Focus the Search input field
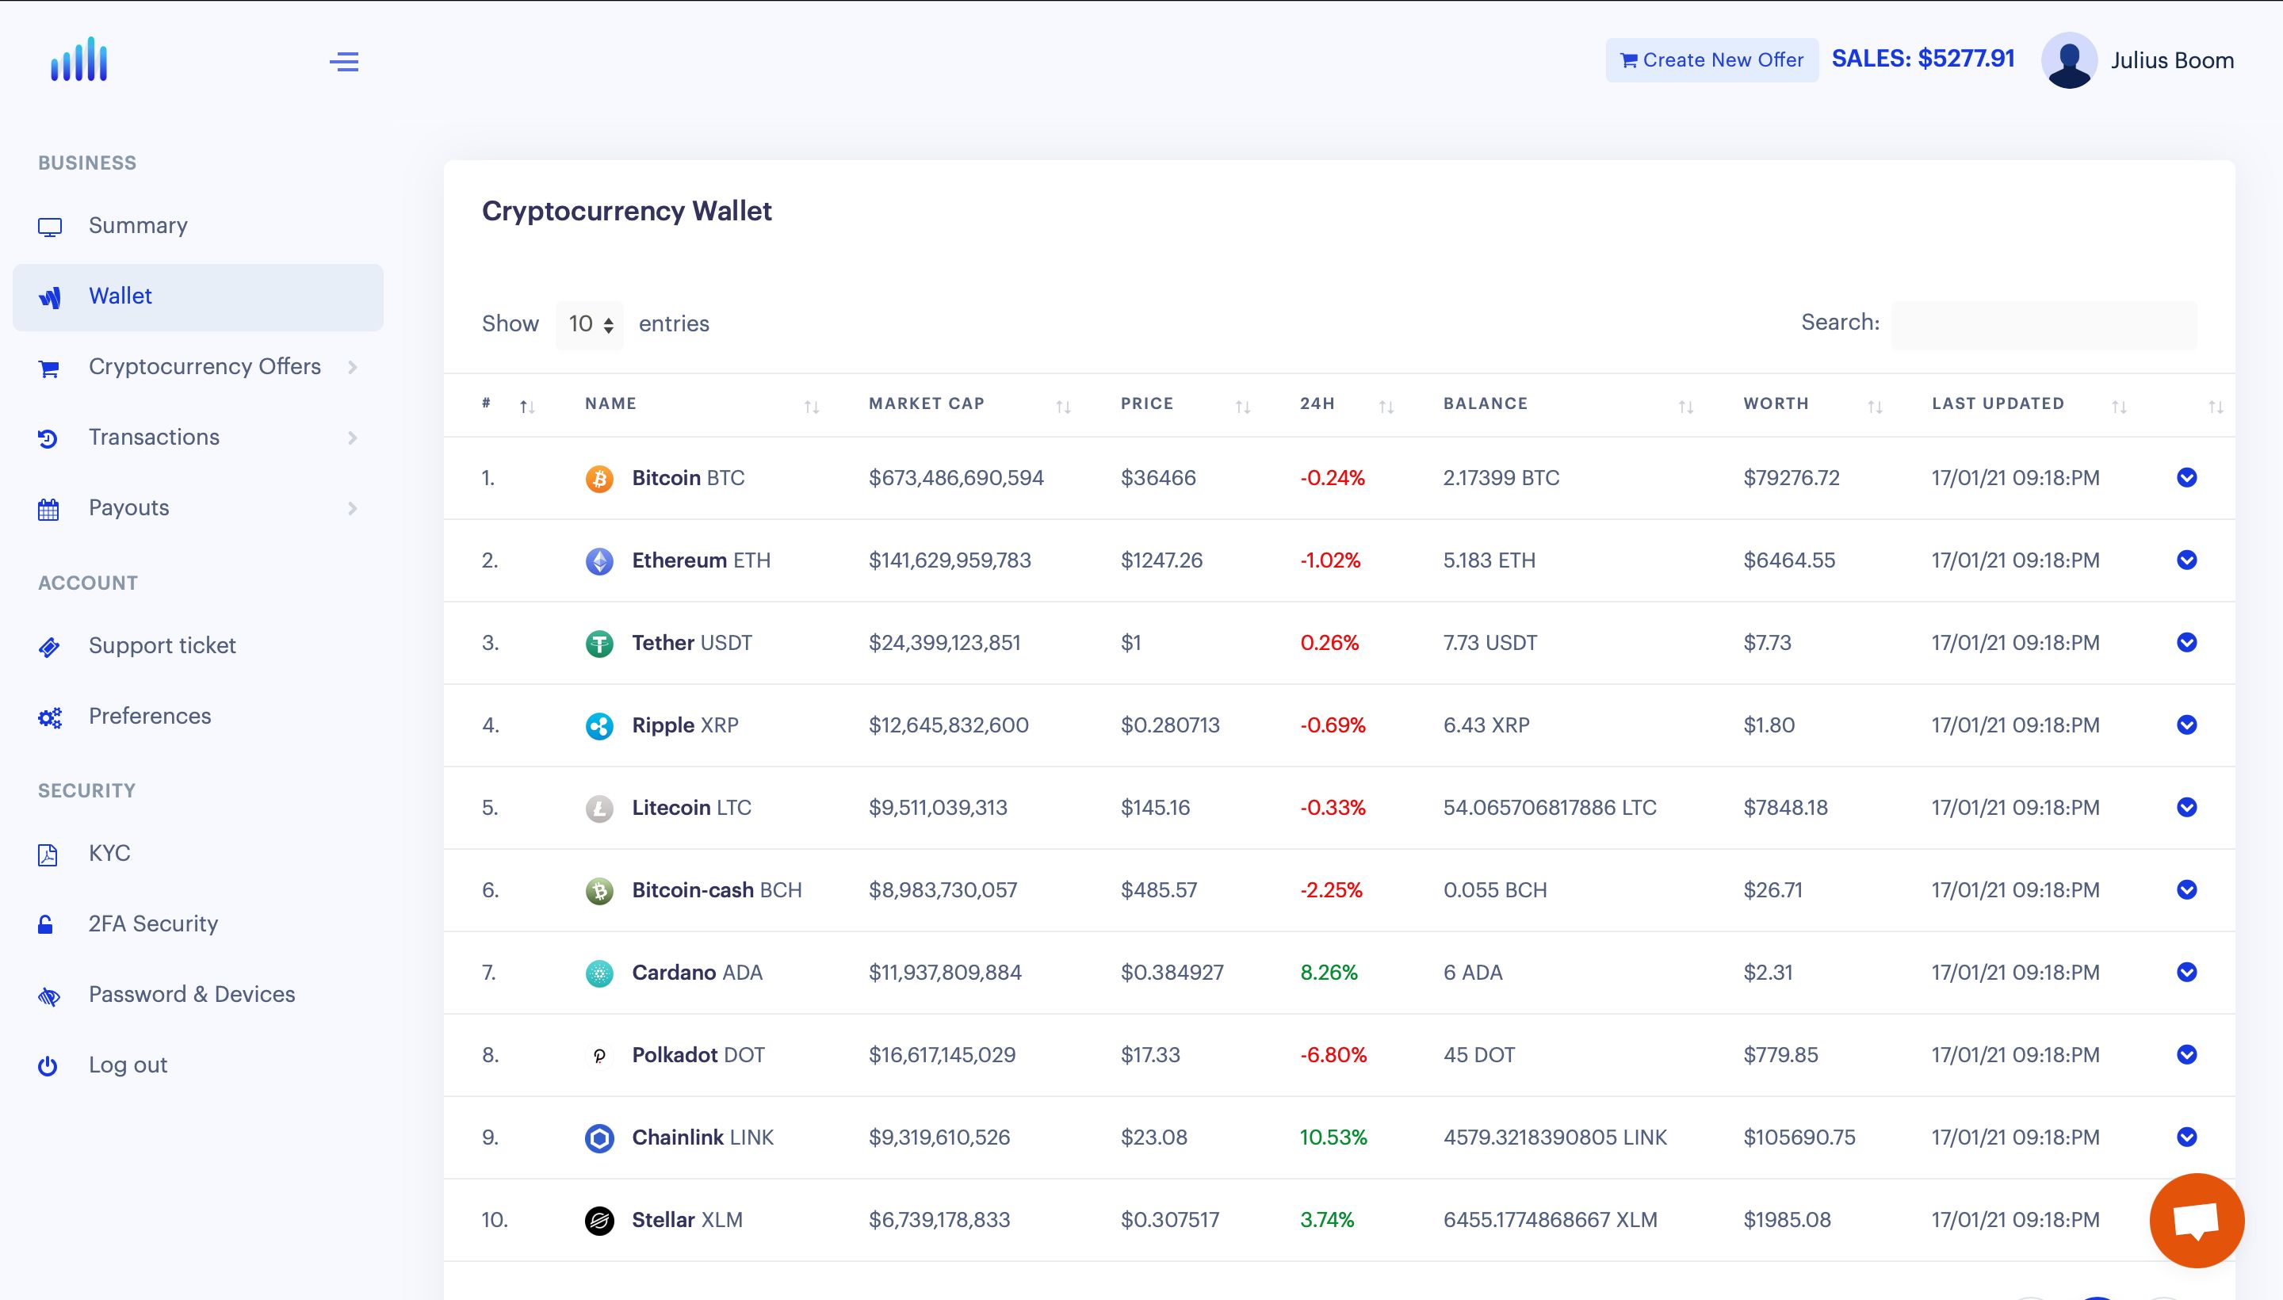 coord(2043,325)
